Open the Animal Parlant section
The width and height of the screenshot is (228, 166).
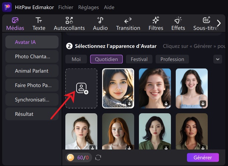pos(32,71)
